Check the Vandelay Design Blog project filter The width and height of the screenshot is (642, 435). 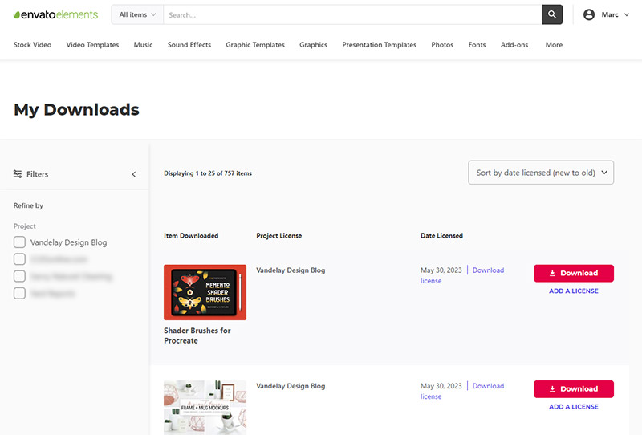pyautogui.click(x=19, y=242)
